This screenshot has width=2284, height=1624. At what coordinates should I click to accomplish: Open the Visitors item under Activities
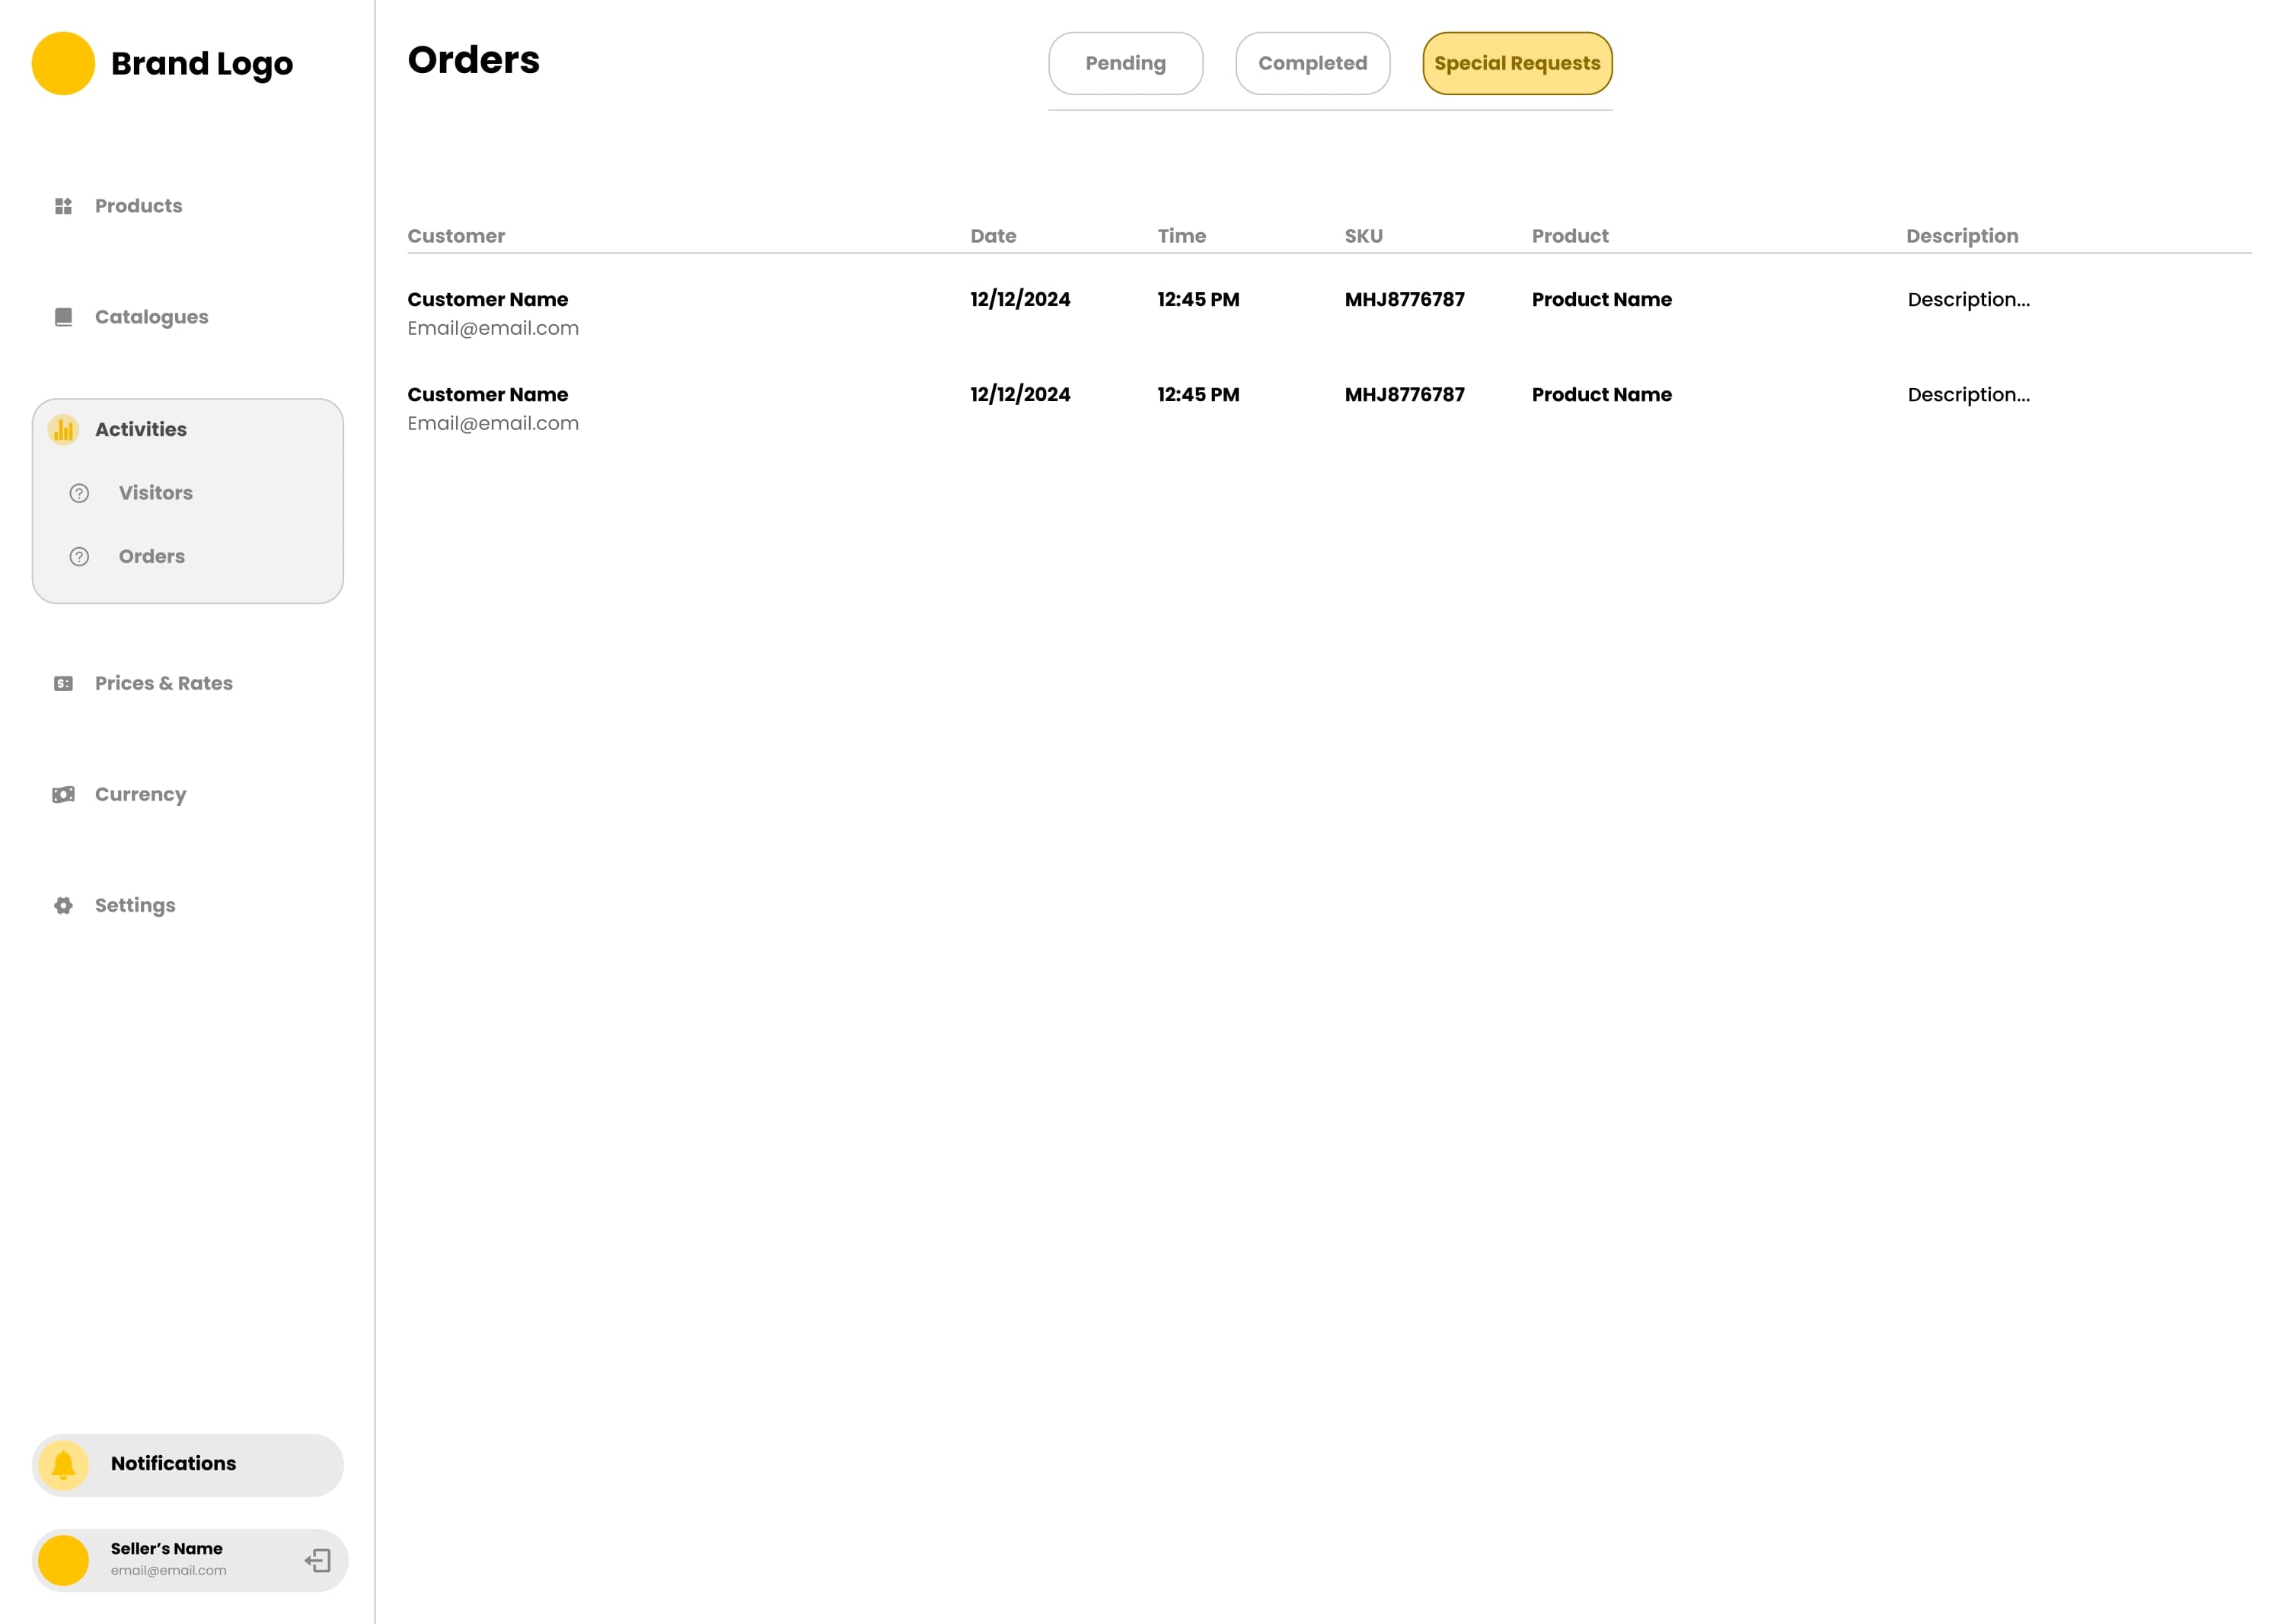[x=156, y=493]
